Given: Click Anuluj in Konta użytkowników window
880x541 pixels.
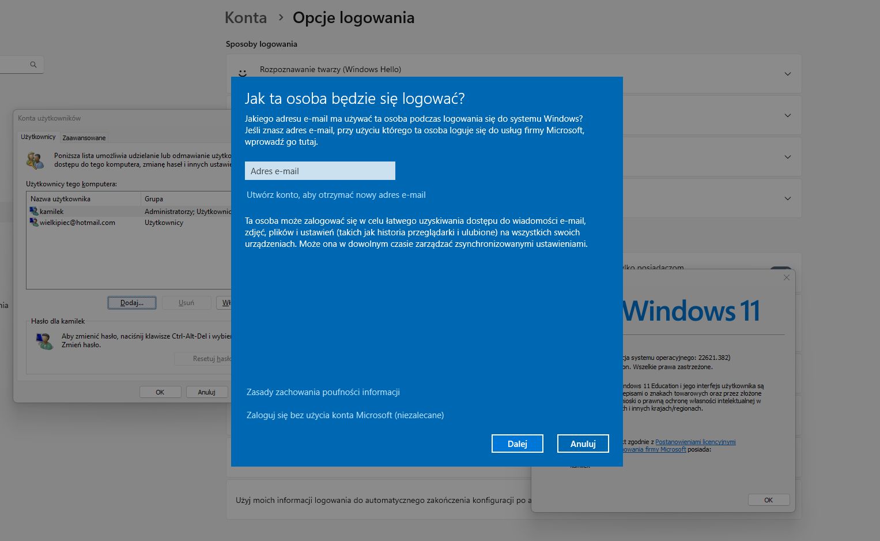Looking at the screenshot, I should click(x=206, y=392).
